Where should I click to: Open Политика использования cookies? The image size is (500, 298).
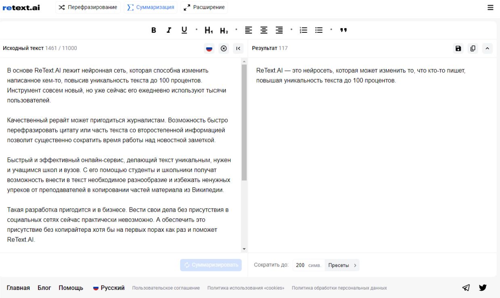tap(246, 288)
